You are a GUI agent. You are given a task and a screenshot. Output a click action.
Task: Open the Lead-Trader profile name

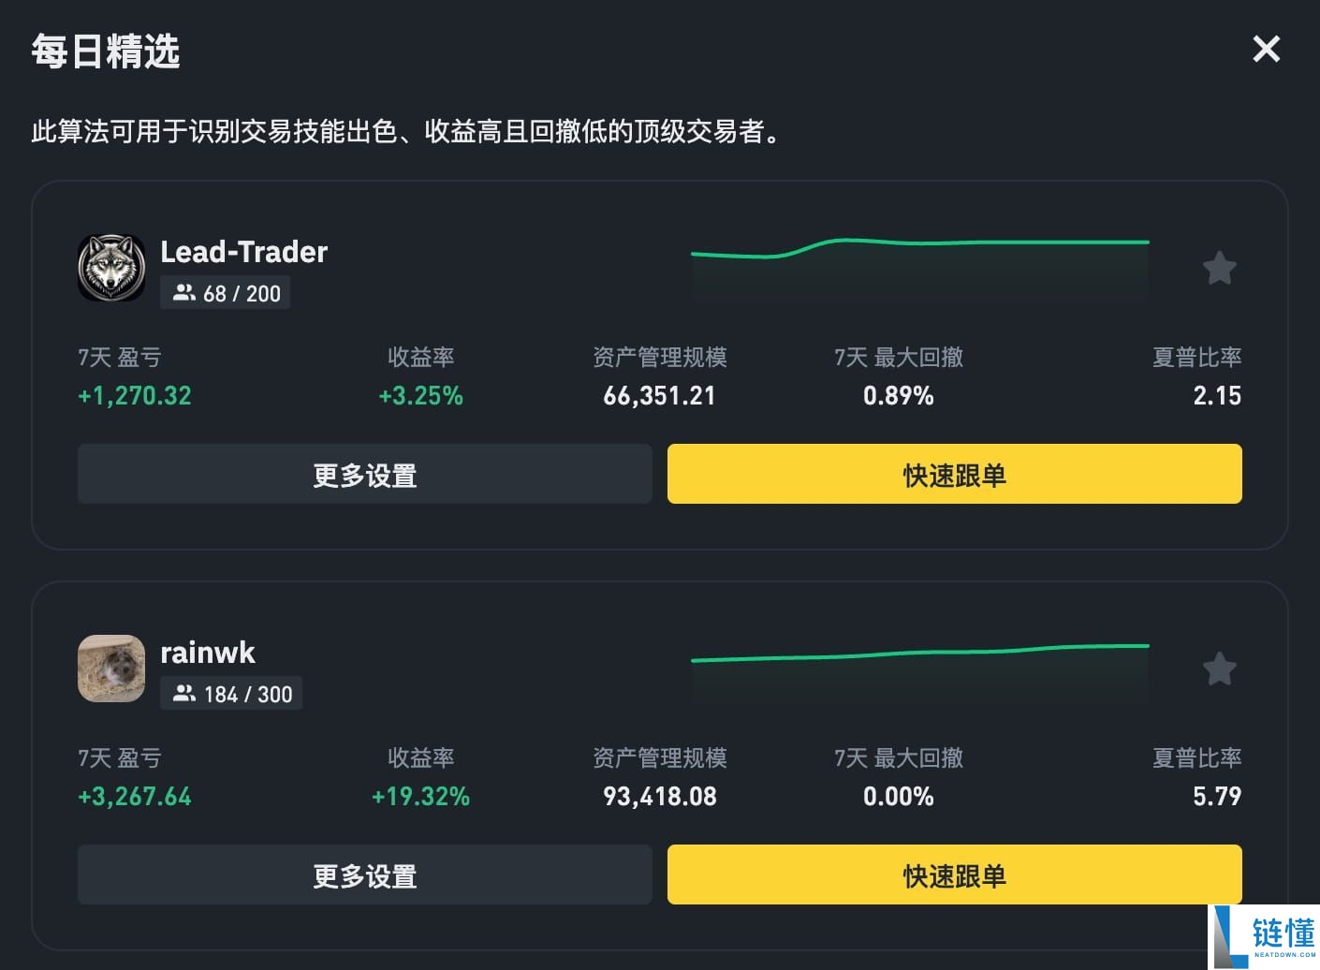click(243, 252)
